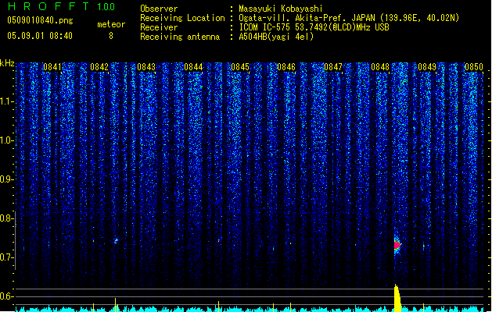Click the large red meteor echo near 0848

tap(397, 245)
